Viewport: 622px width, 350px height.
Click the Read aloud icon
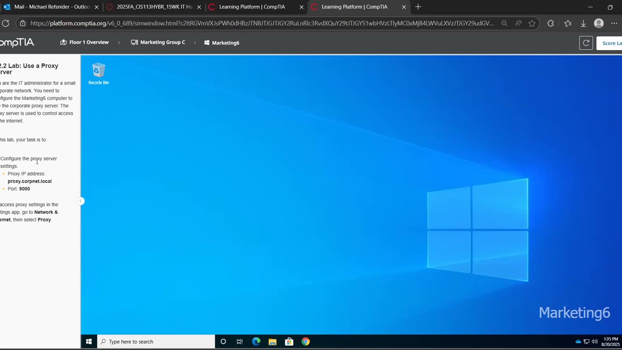coord(518,23)
